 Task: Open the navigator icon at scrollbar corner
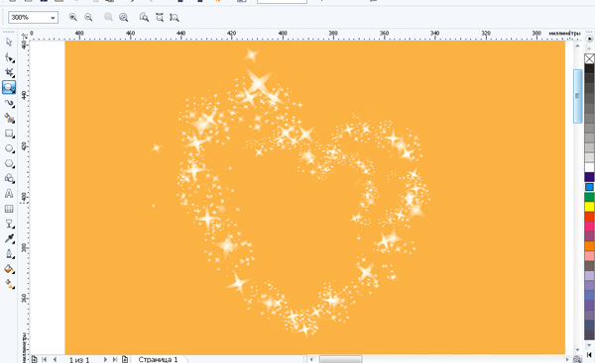577,359
